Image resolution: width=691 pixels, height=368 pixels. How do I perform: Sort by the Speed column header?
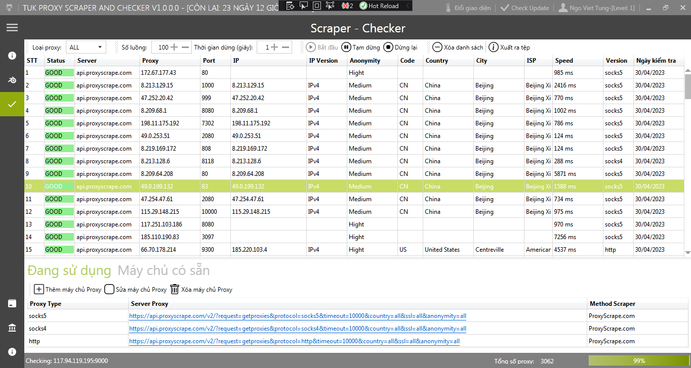click(x=578, y=60)
